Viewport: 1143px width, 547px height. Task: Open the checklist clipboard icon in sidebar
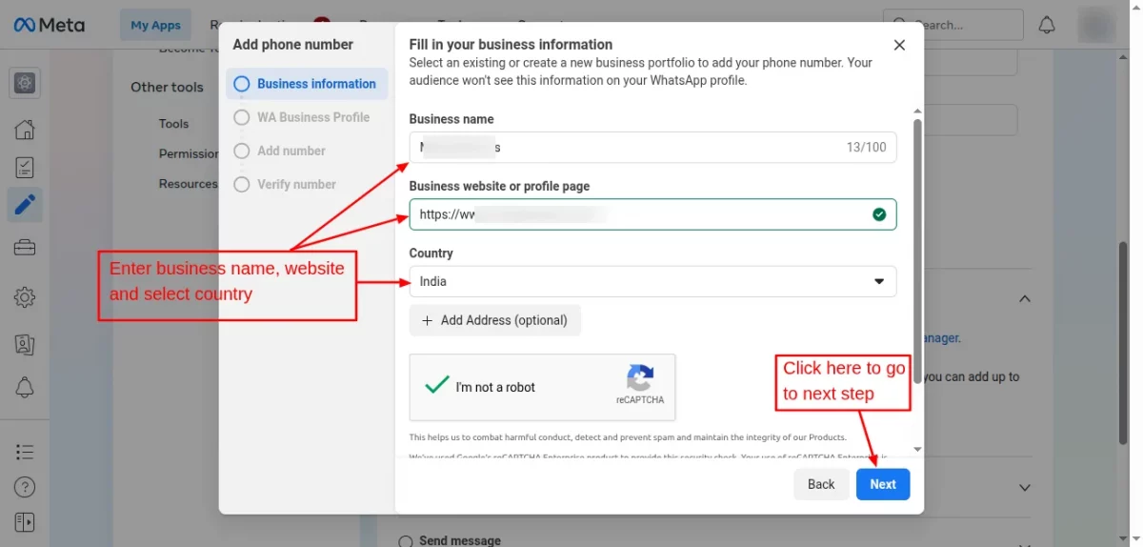[25, 168]
